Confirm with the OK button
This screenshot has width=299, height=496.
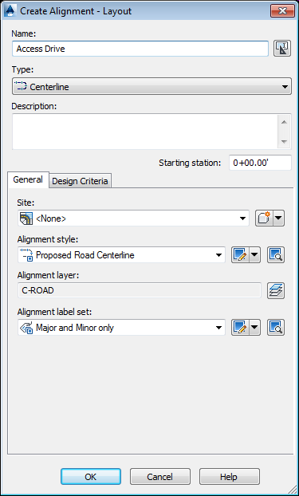pyautogui.click(x=91, y=477)
